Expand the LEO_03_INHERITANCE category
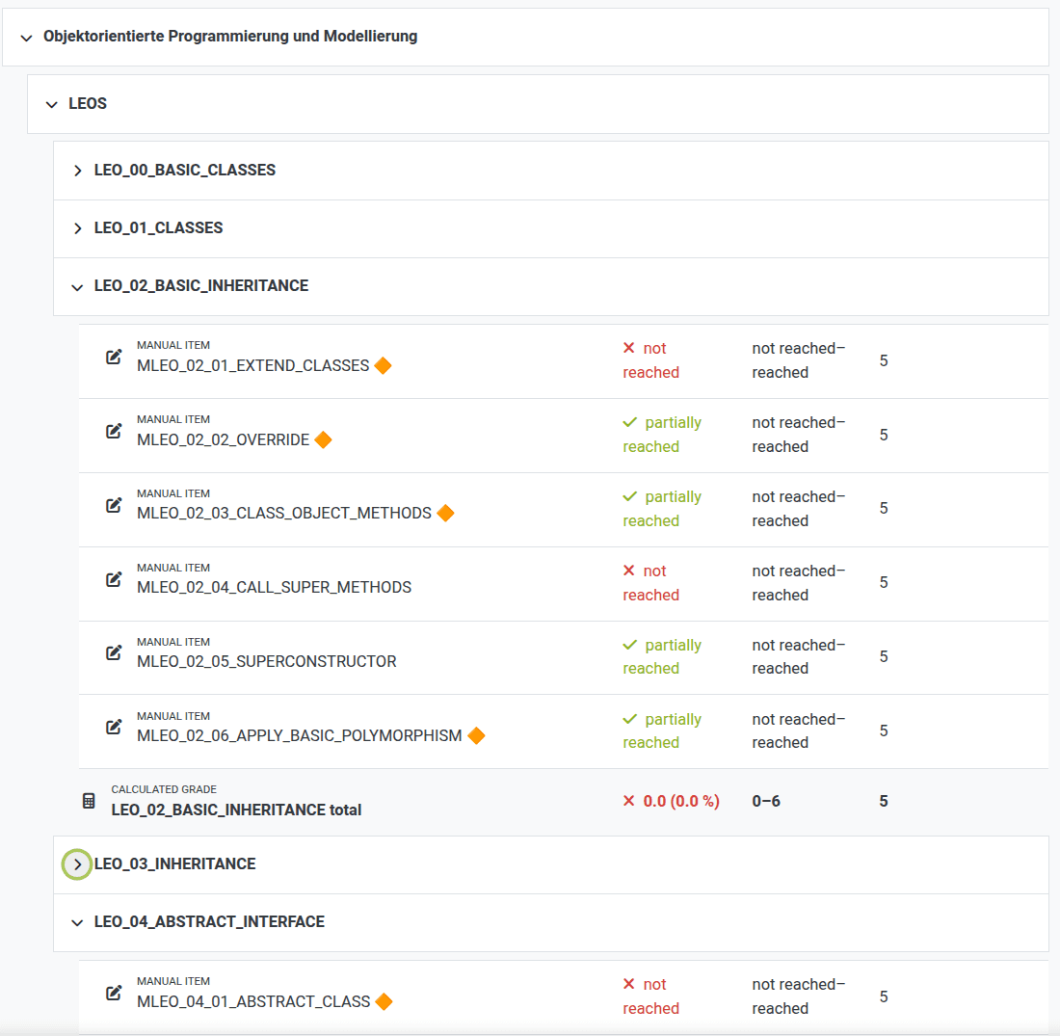The width and height of the screenshot is (1060, 1036). click(77, 864)
